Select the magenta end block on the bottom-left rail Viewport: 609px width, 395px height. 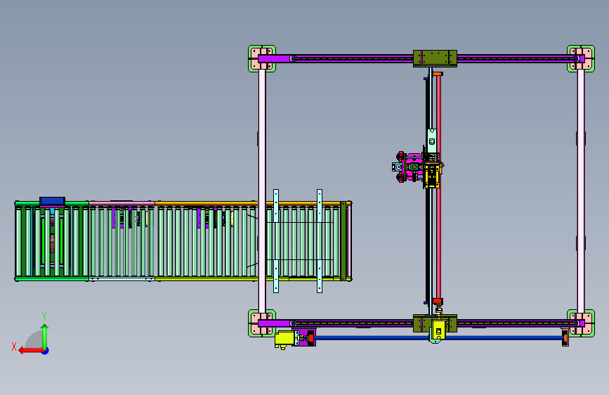tap(274, 323)
